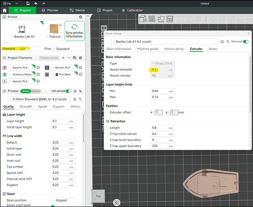Viewport: 253px width, 207px height.
Task: Click filament 3 green color swatch
Action: [5, 75]
